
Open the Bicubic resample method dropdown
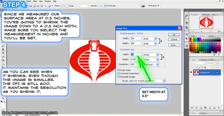coord(143,81)
